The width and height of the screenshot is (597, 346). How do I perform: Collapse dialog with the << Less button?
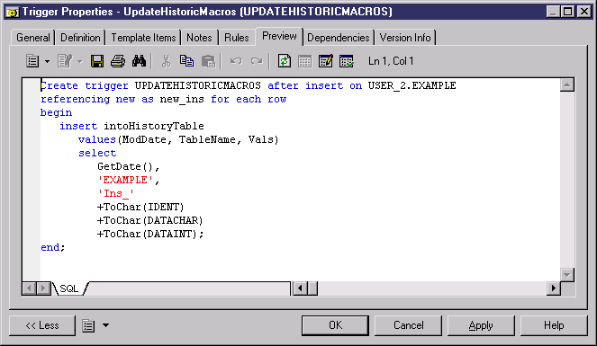42,325
